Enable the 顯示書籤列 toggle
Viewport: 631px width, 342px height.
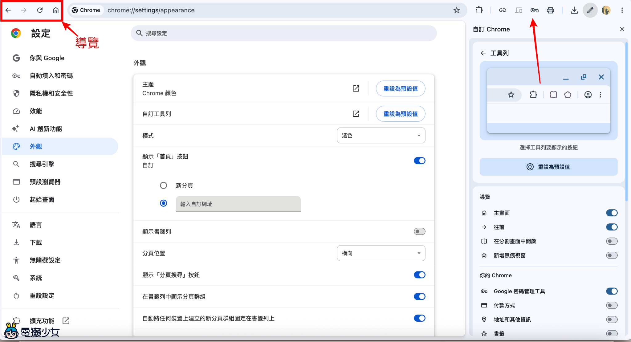click(x=419, y=231)
